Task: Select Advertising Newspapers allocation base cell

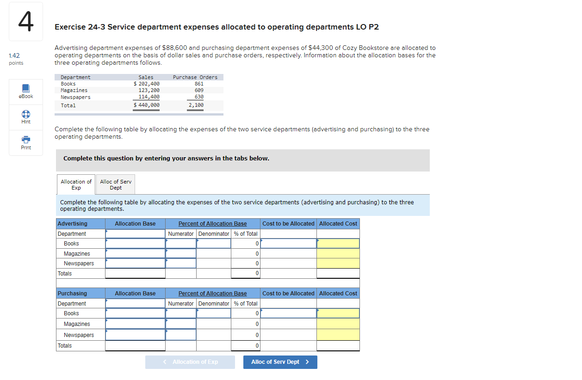Action: [135, 264]
